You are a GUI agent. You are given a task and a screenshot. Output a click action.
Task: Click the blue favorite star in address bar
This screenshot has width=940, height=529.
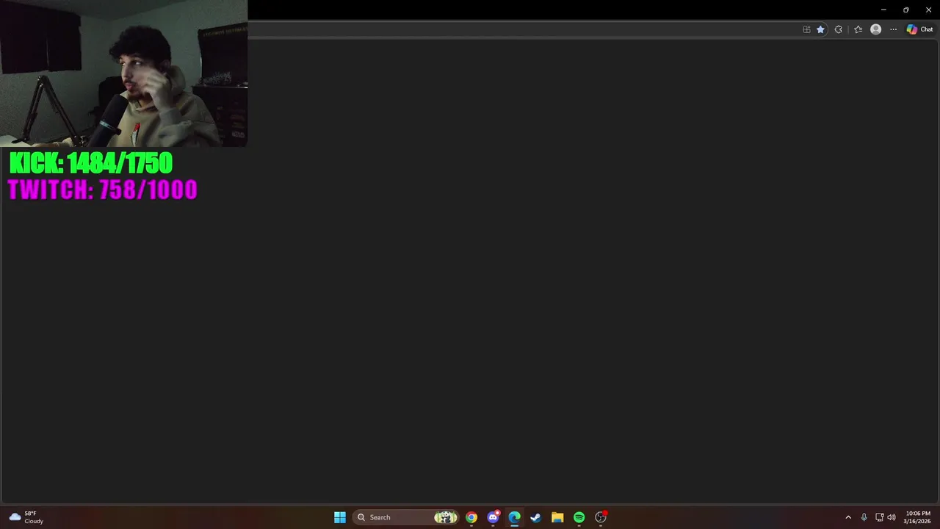point(820,29)
